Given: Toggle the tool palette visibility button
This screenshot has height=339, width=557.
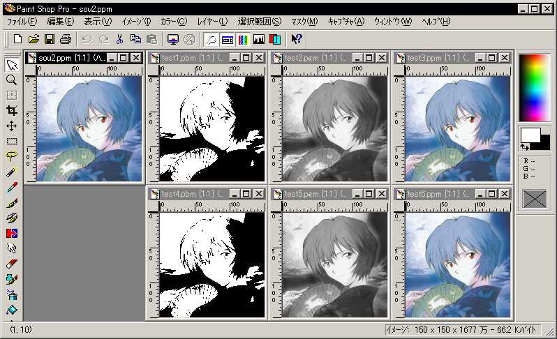Looking at the screenshot, I should pyautogui.click(x=211, y=39).
